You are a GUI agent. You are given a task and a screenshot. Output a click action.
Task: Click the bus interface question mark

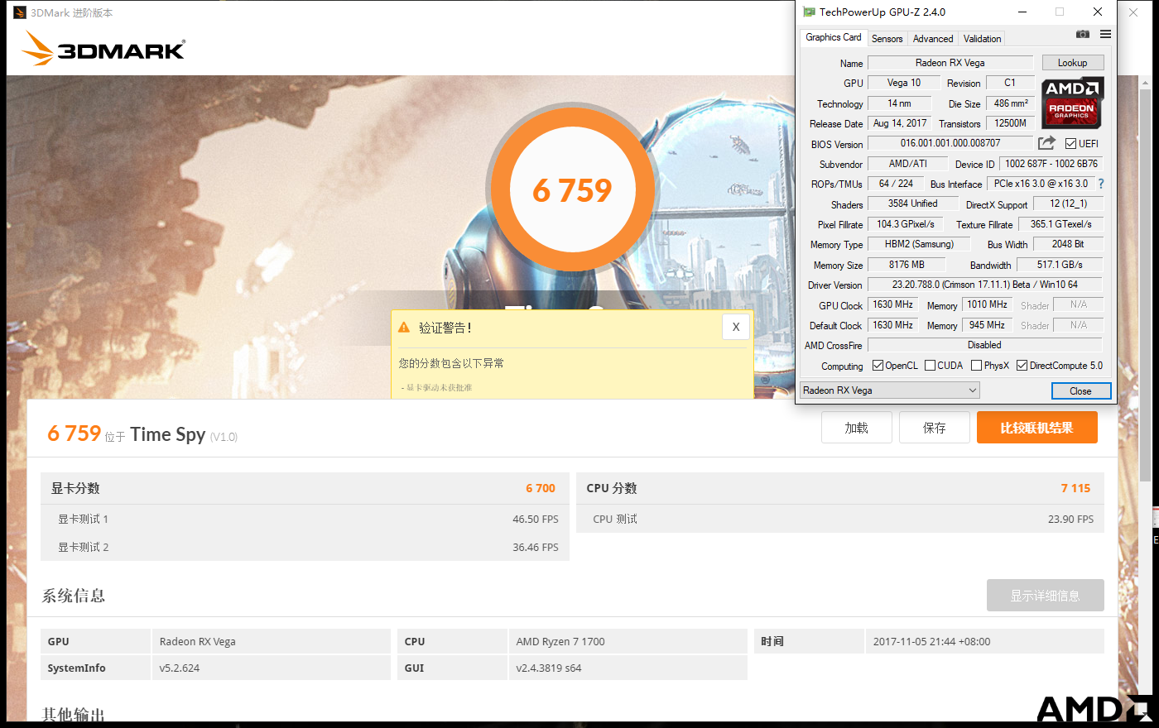click(x=1101, y=184)
